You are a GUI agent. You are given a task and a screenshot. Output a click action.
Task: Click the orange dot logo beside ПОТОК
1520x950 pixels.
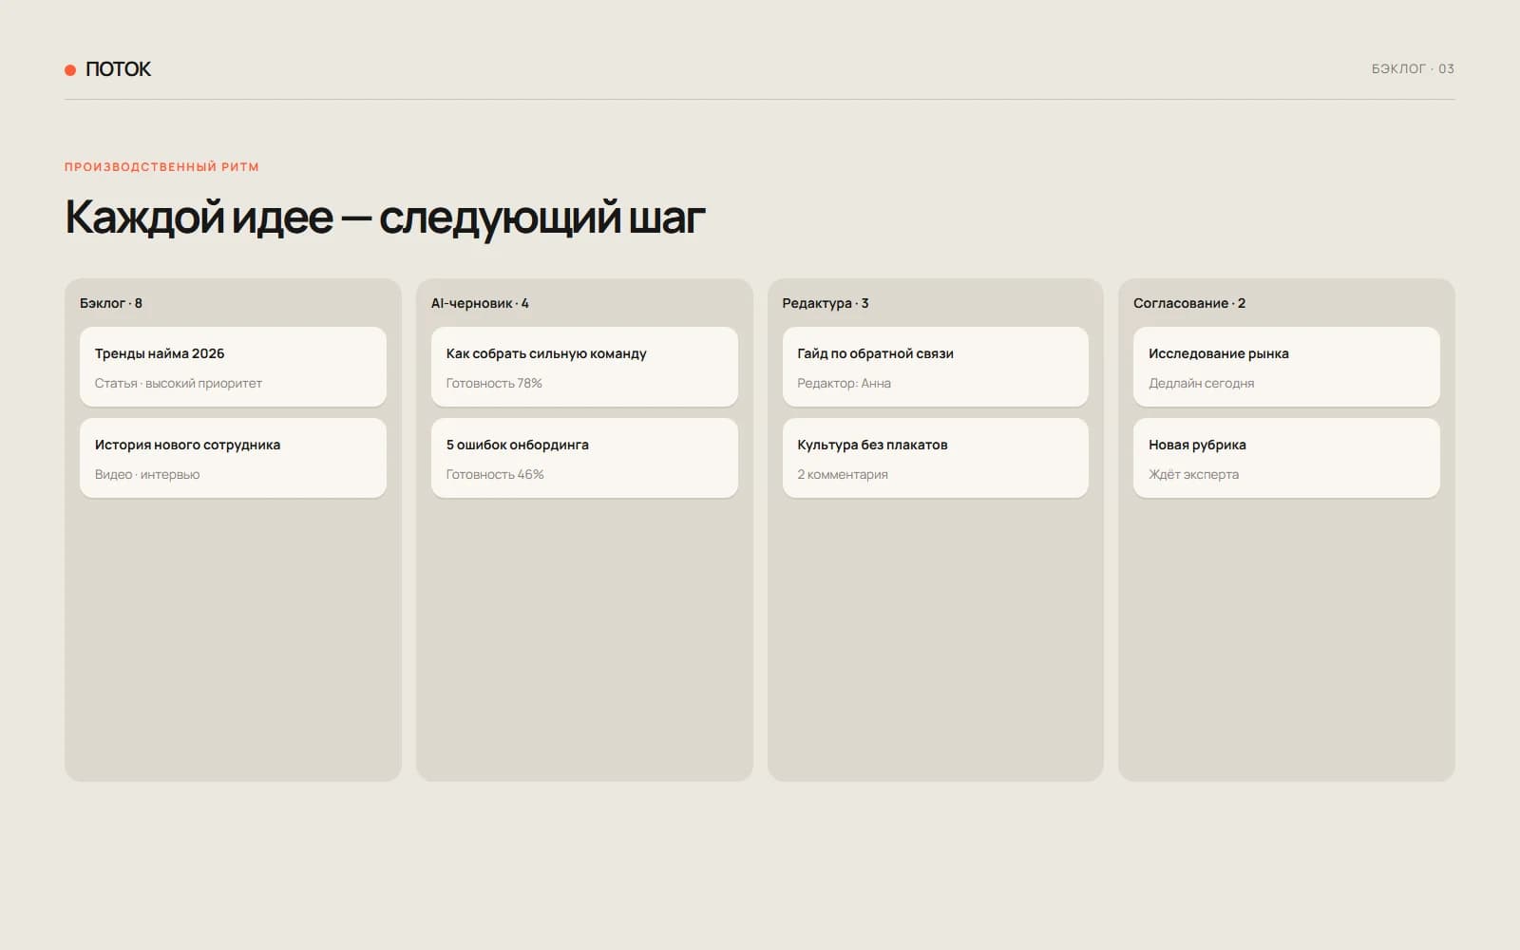[70, 69]
